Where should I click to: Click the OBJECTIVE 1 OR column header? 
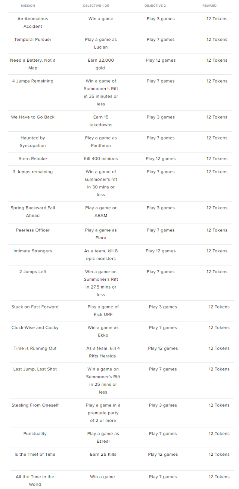96,6
